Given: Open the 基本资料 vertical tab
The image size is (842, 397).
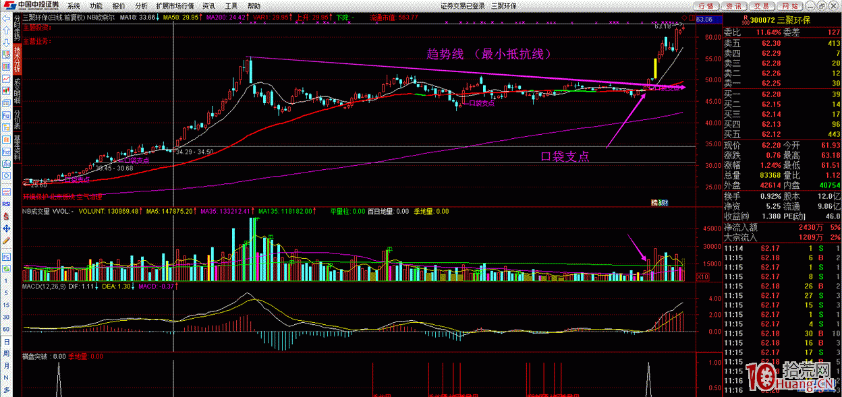Looking at the screenshot, I should click(17, 149).
